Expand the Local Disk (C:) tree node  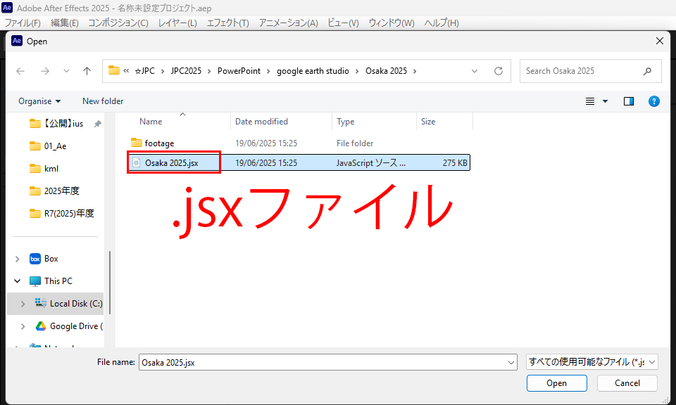[23, 304]
